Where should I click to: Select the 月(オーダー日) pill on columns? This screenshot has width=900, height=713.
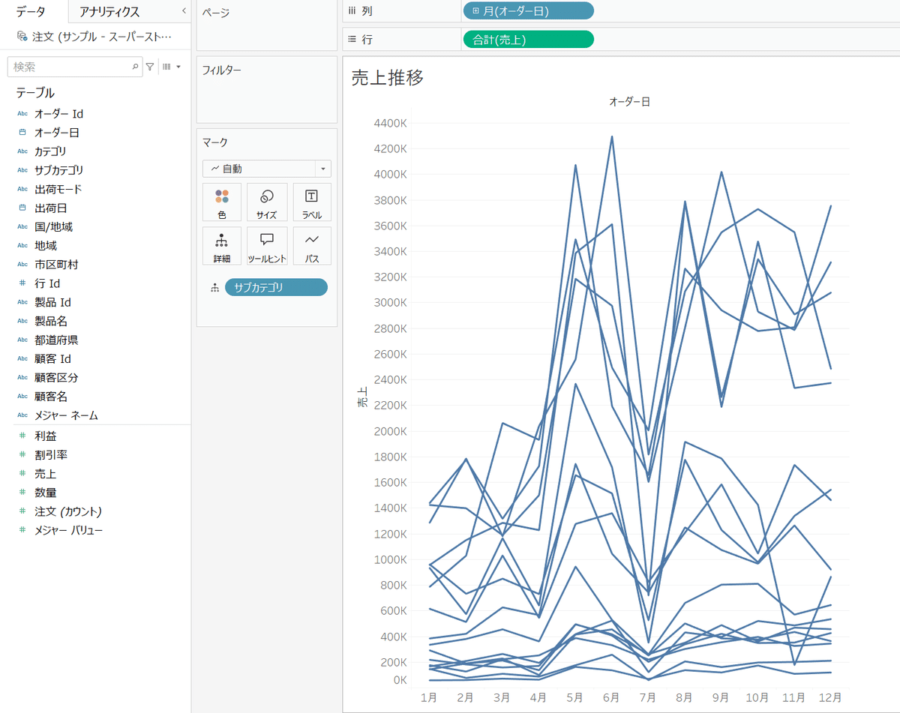click(x=528, y=11)
